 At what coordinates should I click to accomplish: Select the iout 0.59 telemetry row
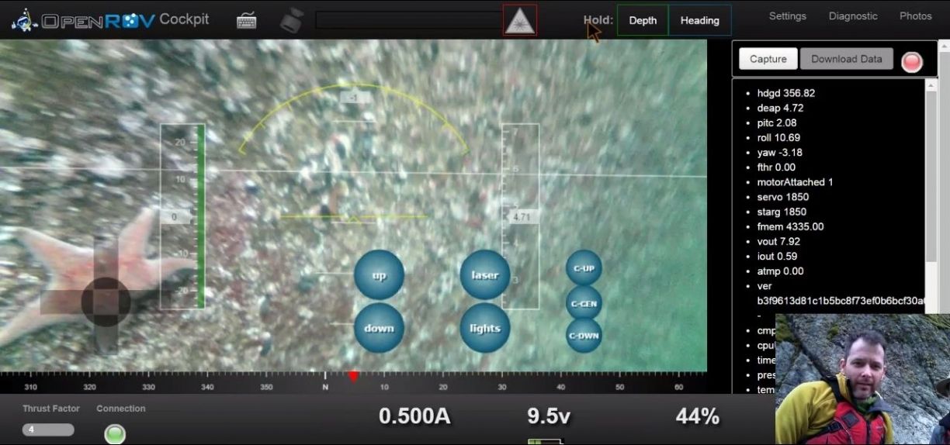[777, 256]
